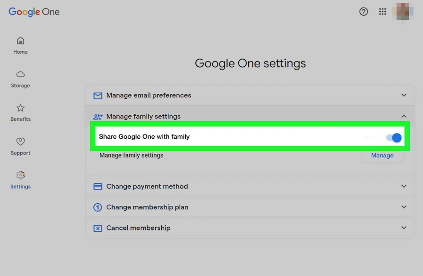
Task: Click the Google One logo
Action: 34,12
